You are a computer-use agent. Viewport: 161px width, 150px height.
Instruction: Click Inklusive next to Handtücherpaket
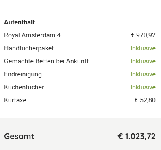pos(143,48)
